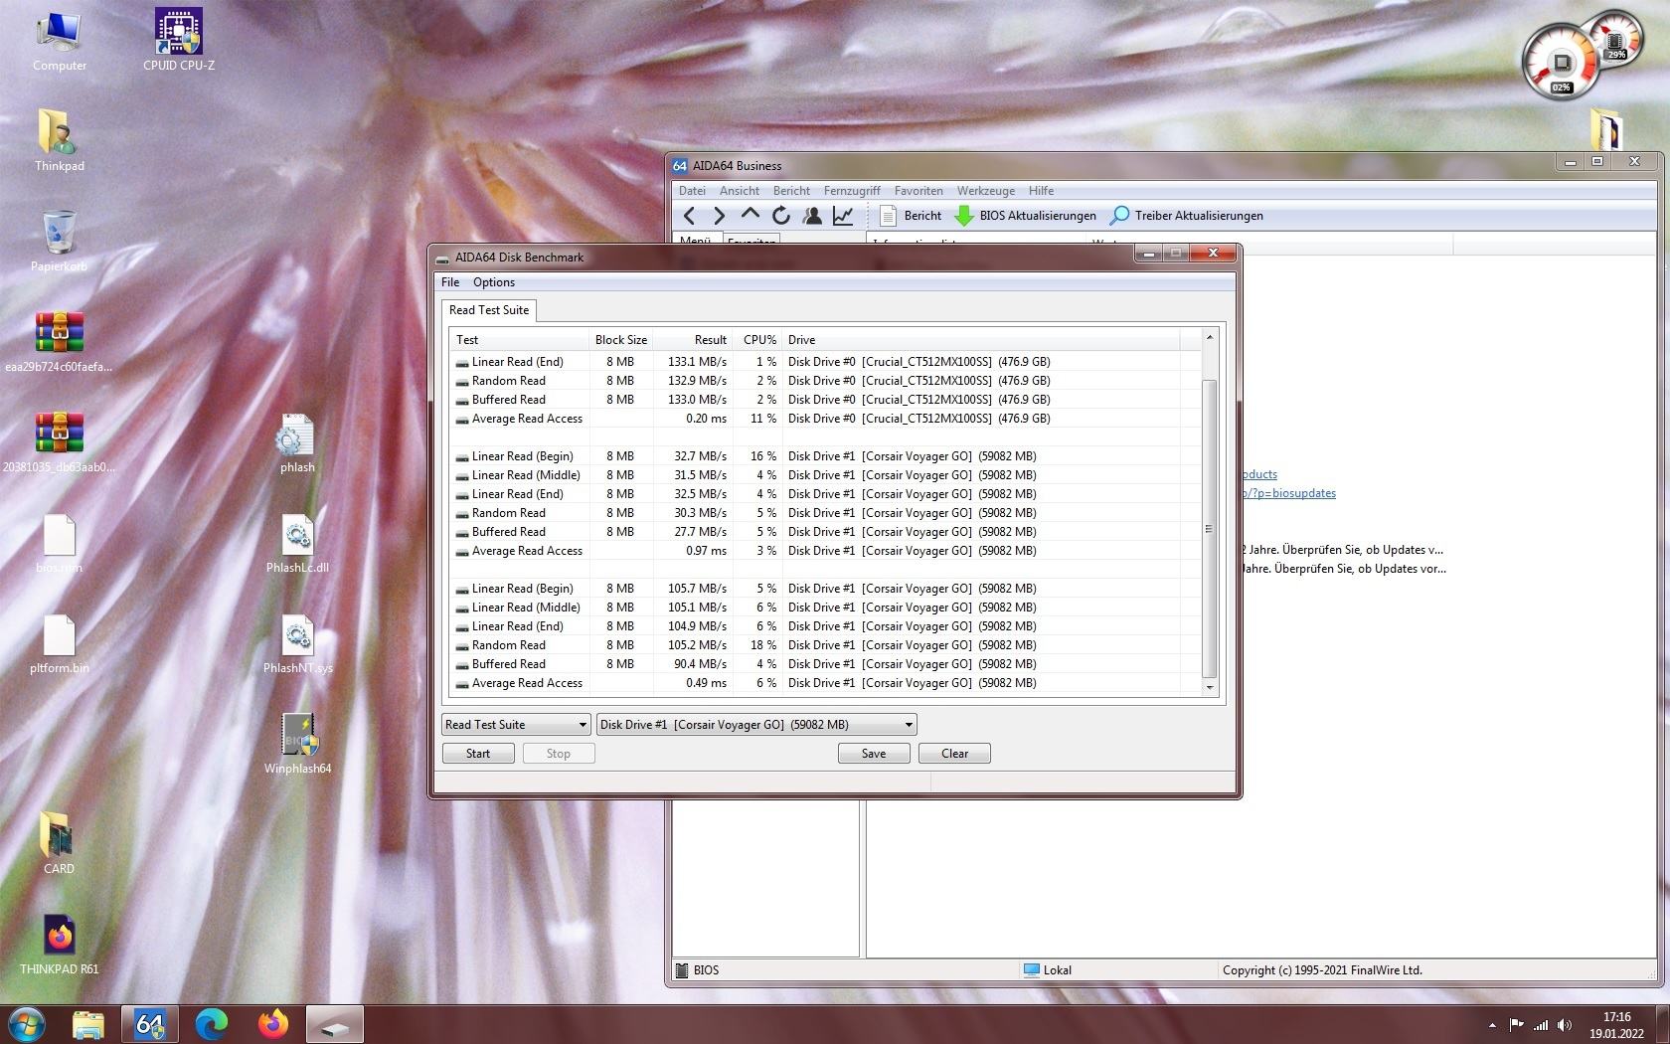Select the pltform.bin desktop file
The height and width of the screenshot is (1044, 1670).
(x=60, y=643)
